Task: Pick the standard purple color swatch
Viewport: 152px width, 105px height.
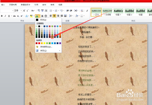Action: pos(60,43)
